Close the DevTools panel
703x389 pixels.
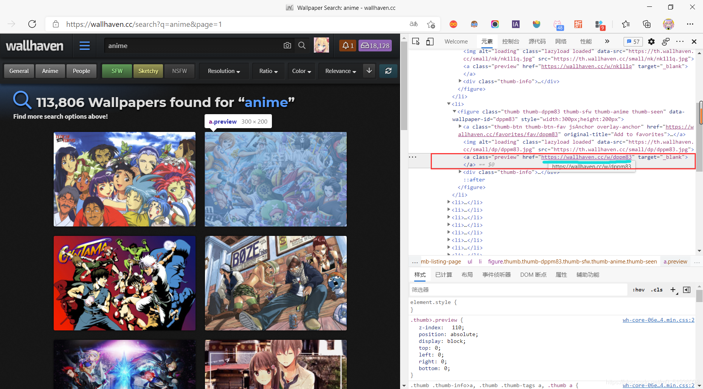(x=694, y=42)
